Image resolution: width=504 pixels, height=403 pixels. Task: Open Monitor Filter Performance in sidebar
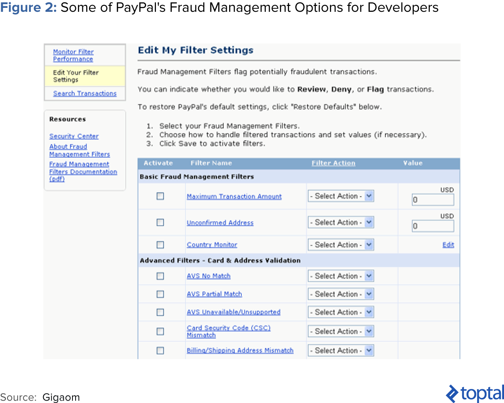click(73, 55)
